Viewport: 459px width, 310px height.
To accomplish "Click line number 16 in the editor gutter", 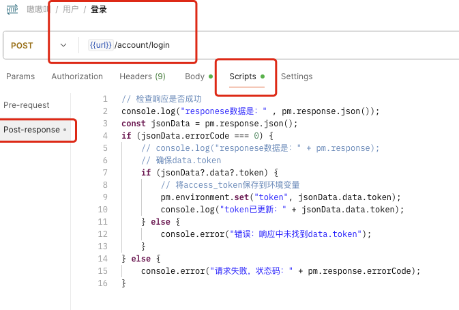I will click(103, 283).
